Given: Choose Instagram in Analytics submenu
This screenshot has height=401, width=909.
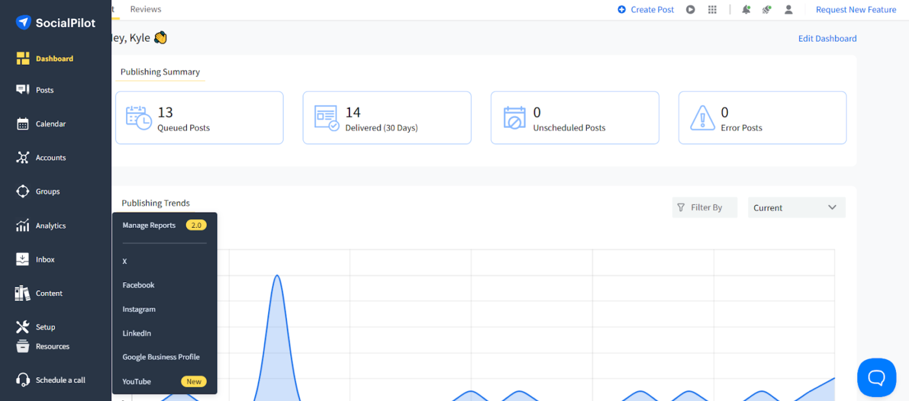Looking at the screenshot, I should (139, 310).
